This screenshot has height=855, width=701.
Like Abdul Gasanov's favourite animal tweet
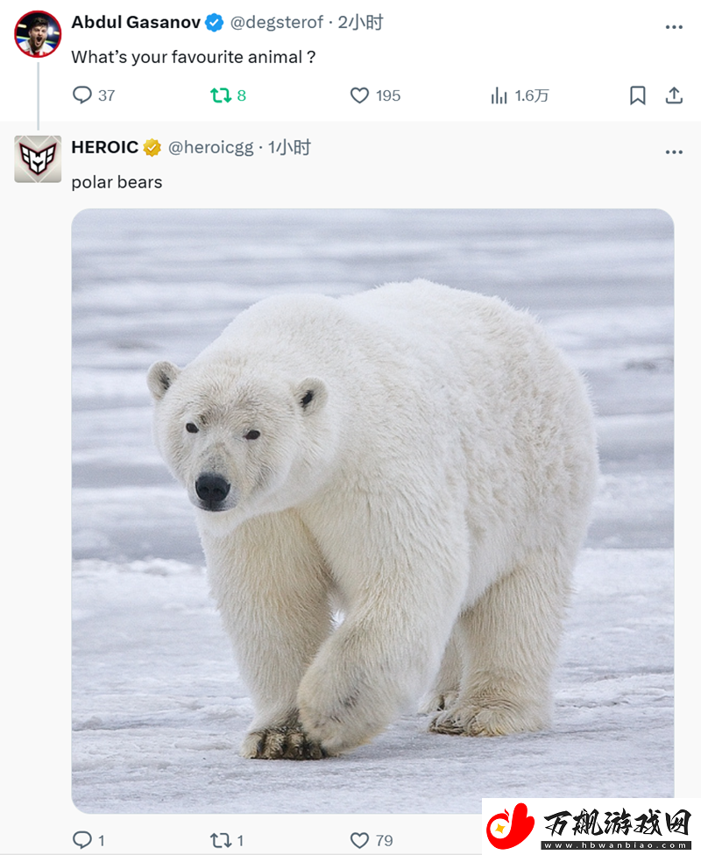point(375,95)
